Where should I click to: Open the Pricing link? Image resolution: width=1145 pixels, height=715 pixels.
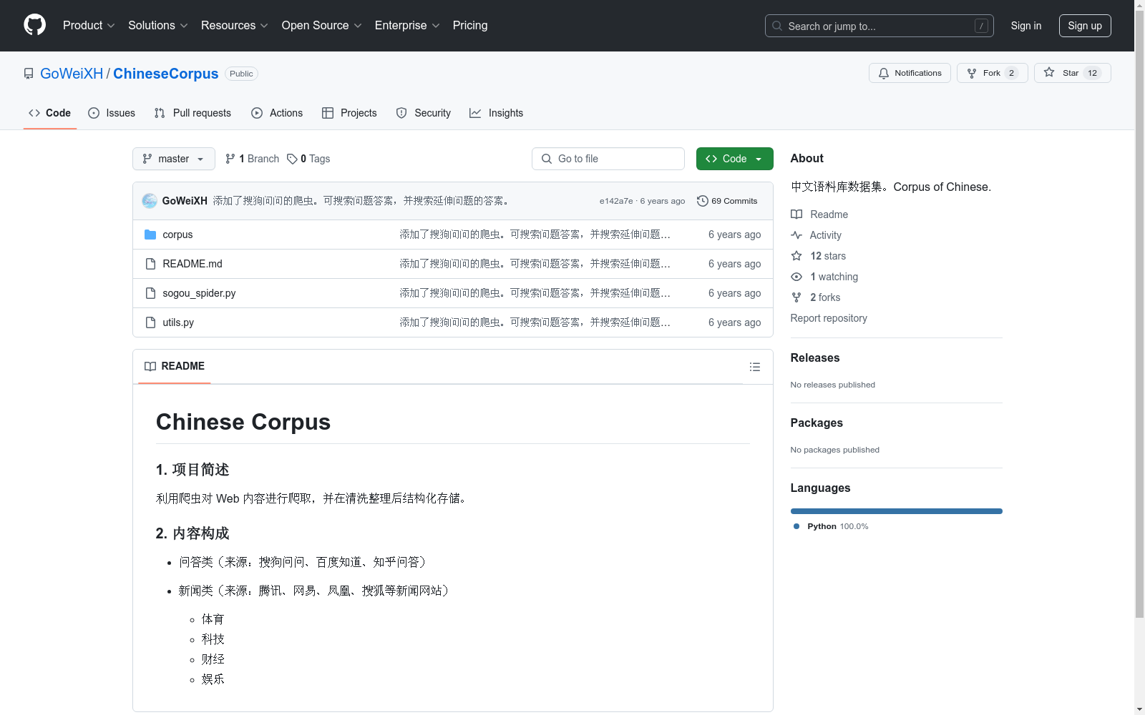(470, 25)
